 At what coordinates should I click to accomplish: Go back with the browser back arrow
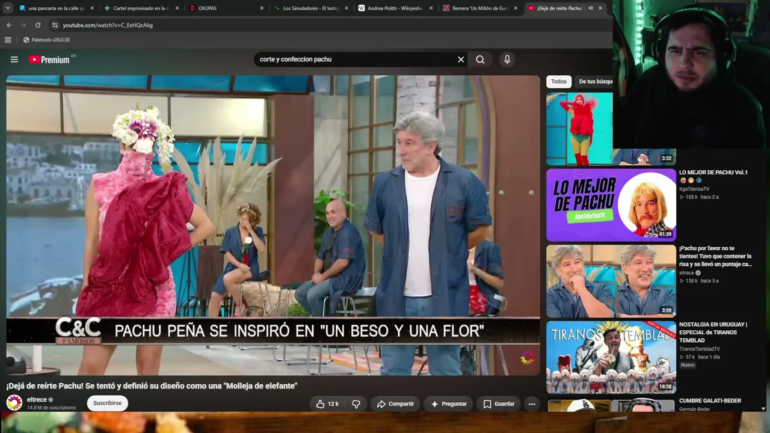pyautogui.click(x=9, y=25)
